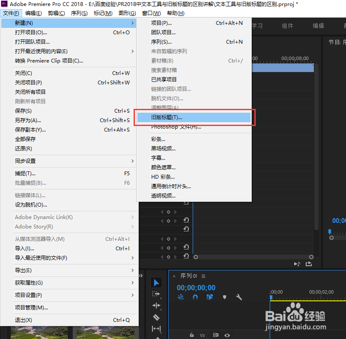Toggle V3 sync lock
The height and width of the screenshot is (339, 346).
215,335
